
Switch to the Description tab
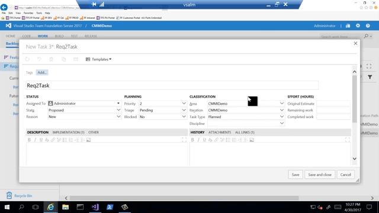click(x=38, y=133)
